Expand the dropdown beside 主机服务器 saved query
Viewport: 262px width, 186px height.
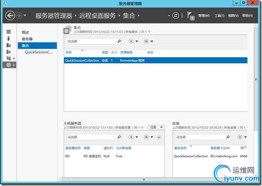pyautogui.click(x=152, y=137)
